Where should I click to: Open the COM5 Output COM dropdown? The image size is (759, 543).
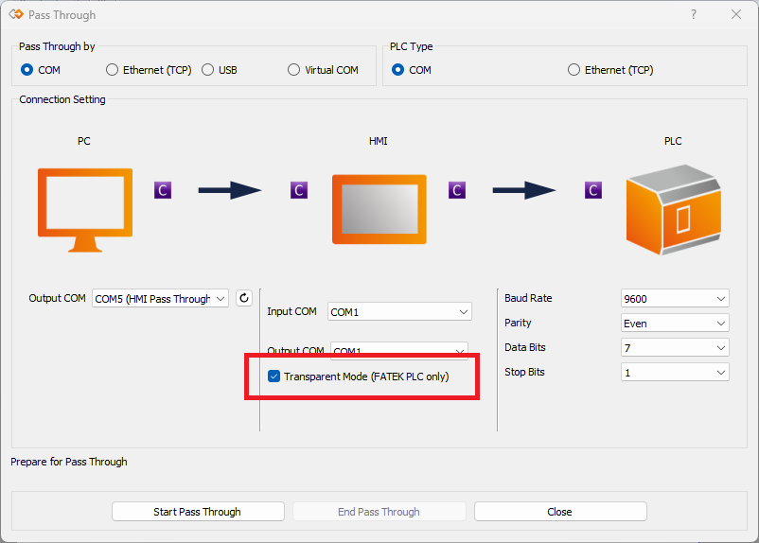click(160, 299)
